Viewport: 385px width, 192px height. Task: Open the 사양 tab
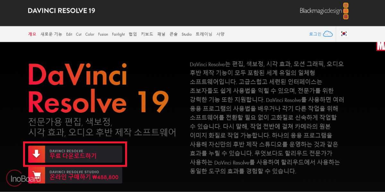pos(220,34)
